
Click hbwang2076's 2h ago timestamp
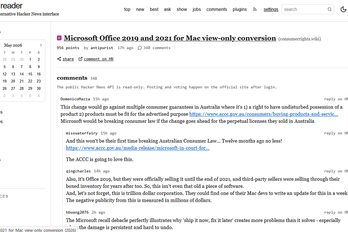click(x=98, y=212)
